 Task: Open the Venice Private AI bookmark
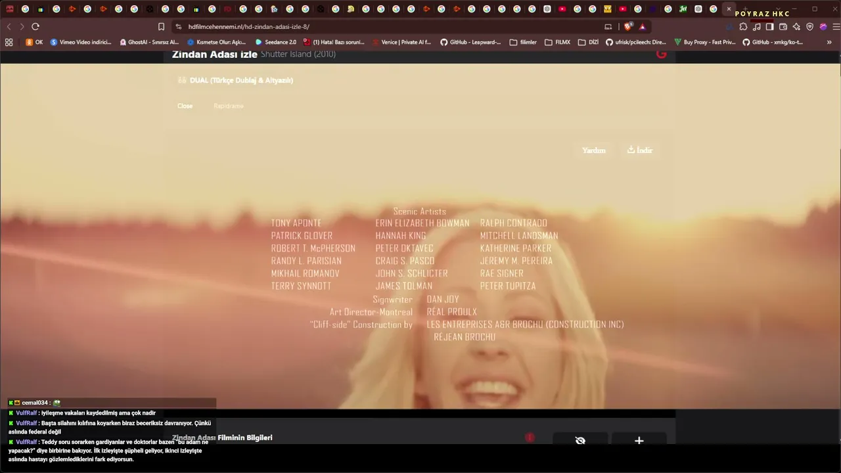401,42
